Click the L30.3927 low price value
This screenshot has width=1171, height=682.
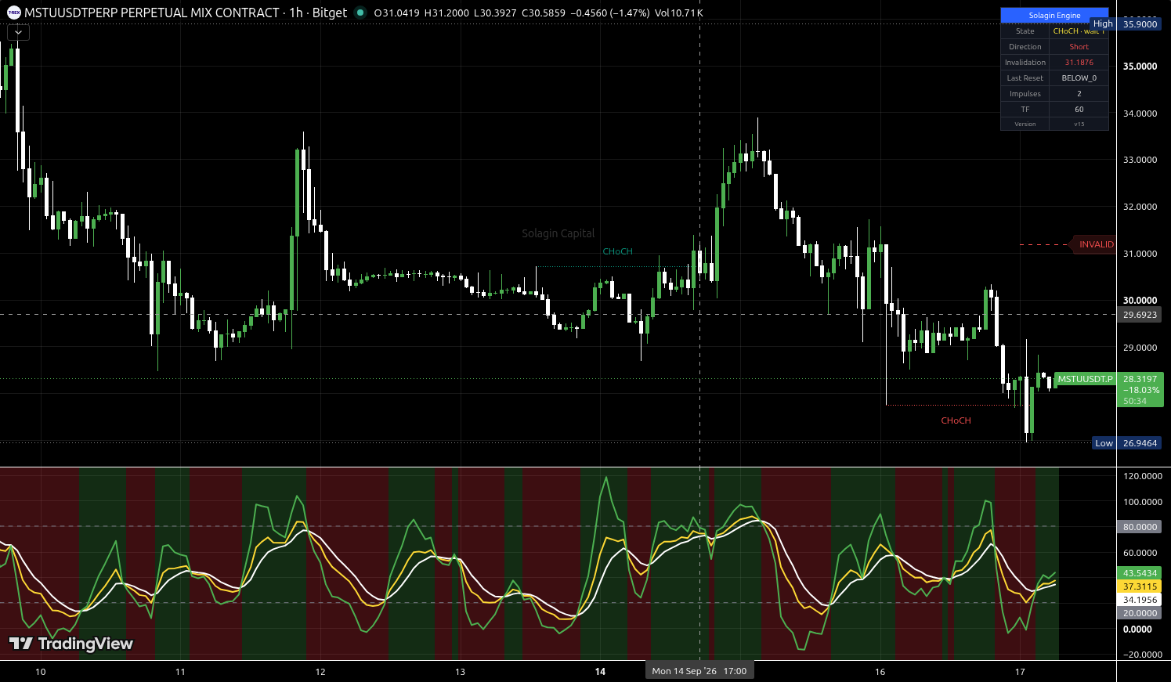point(495,13)
